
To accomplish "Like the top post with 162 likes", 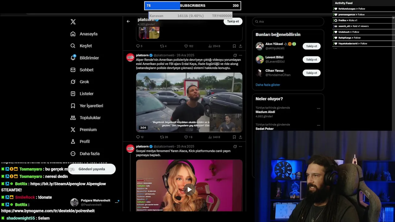I will click(189, 46).
